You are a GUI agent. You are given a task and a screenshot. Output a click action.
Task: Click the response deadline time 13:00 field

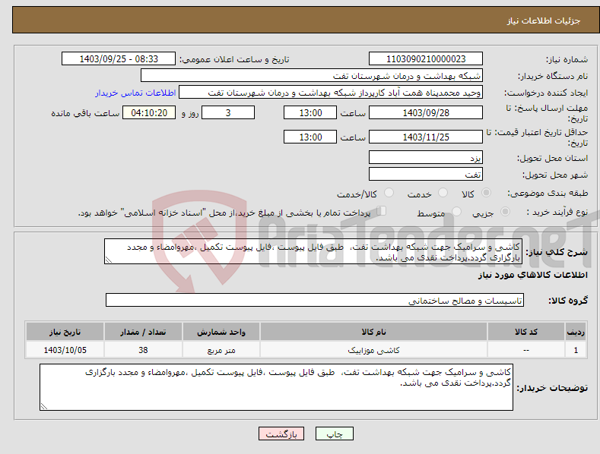pyautogui.click(x=310, y=112)
